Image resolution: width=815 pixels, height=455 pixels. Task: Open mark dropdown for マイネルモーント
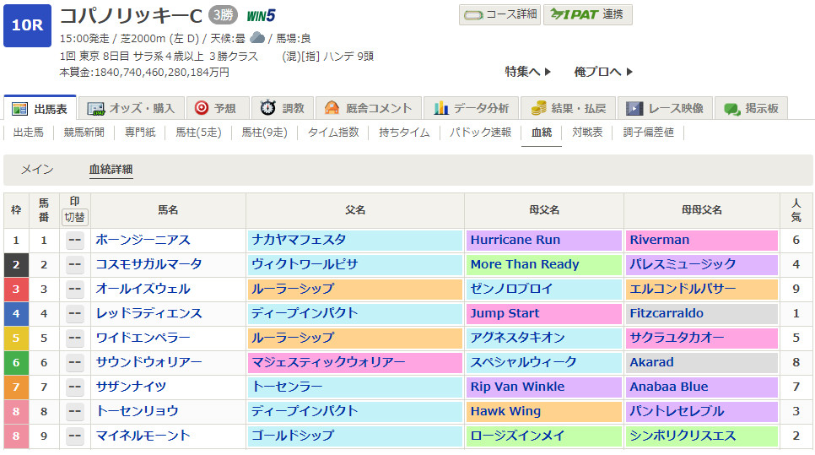75,436
